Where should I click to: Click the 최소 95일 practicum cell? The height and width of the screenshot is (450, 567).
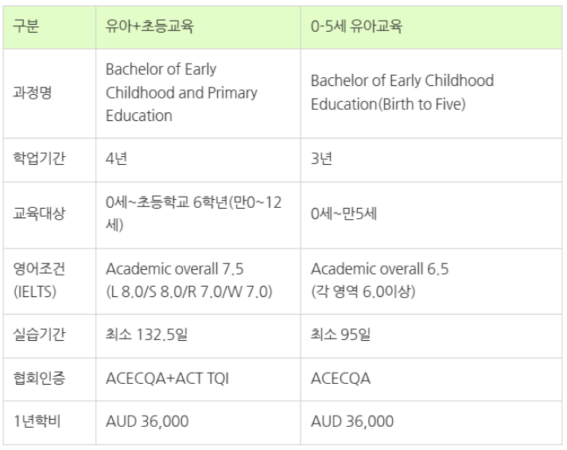(431, 335)
